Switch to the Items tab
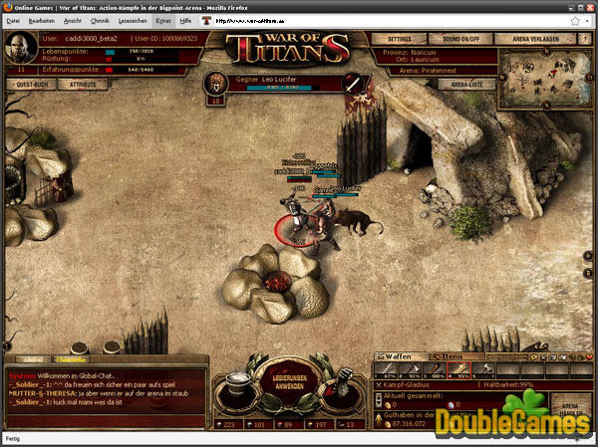Screen dimensions: 598x447 tap(456, 356)
